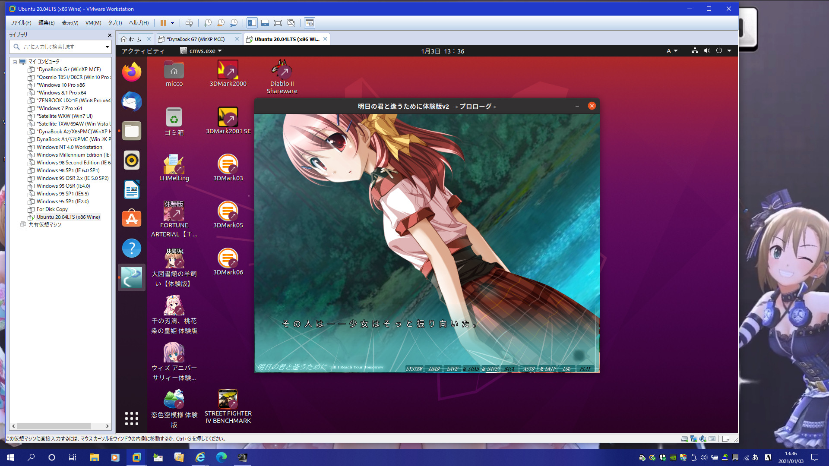Click the running cmvs game dock icon
The height and width of the screenshot is (466, 829).
tap(132, 277)
